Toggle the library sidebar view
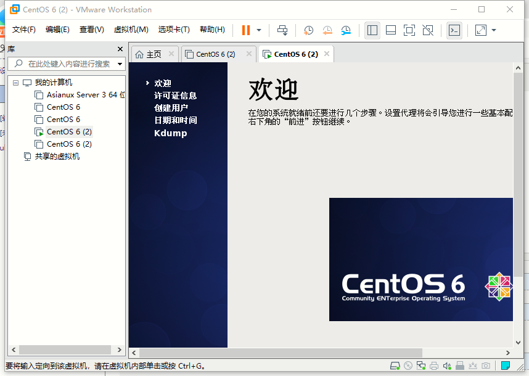This screenshot has height=376, width=529. coord(372,30)
